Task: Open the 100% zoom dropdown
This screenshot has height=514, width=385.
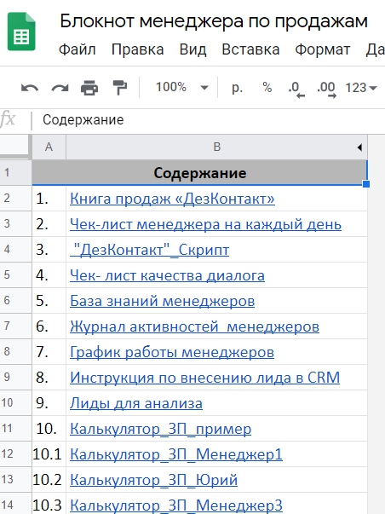Action: tap(181, 87)
